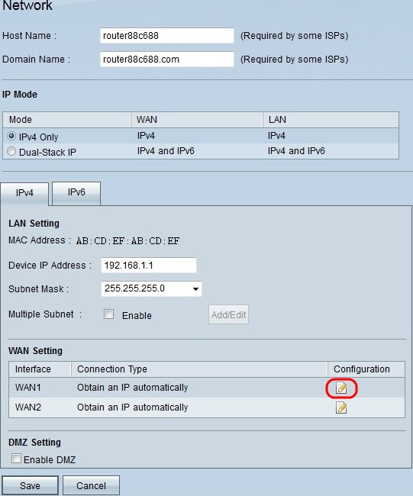This screenshot has height=496, width=413.
Task: Select the IPv4 Only radio button
Action: click(x=11, y=136)
